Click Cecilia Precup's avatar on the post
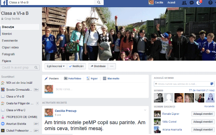216x135 pixels. pos(49,113)
